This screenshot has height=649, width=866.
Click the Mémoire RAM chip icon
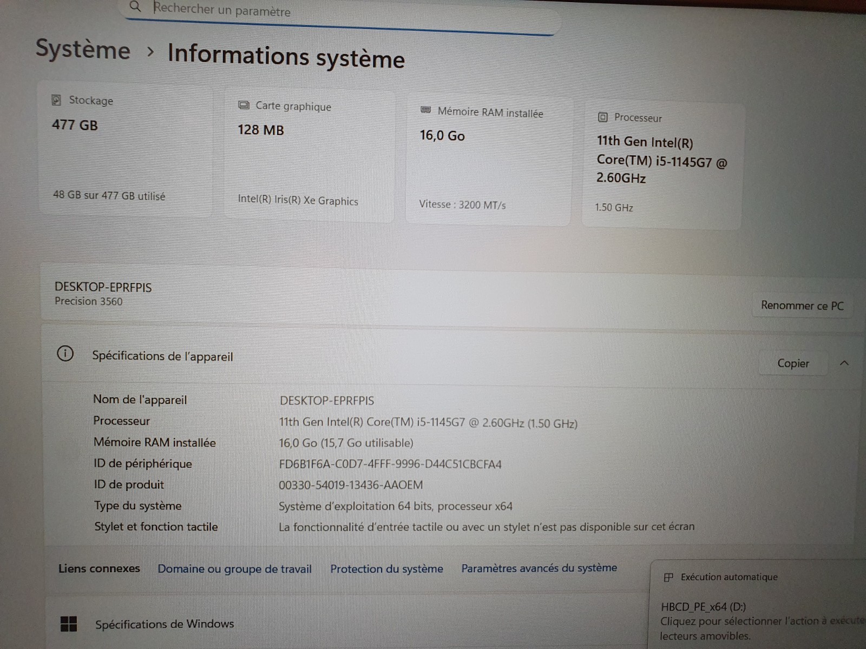426,110
